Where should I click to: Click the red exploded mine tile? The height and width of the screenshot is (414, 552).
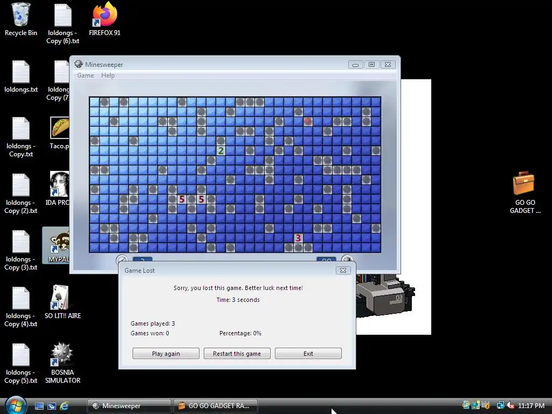coord(308,121)
